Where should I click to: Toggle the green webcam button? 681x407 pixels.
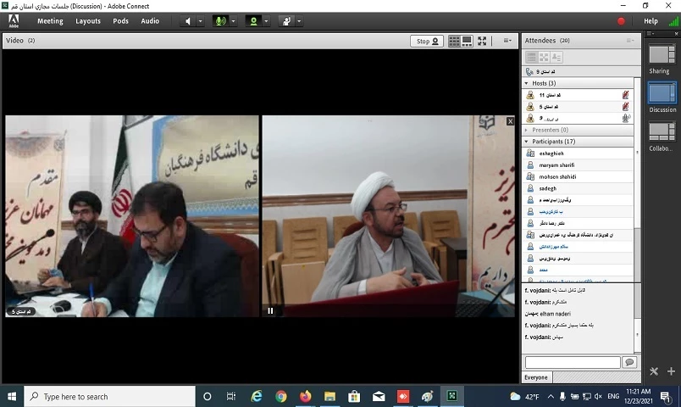[x=252, y=21]
